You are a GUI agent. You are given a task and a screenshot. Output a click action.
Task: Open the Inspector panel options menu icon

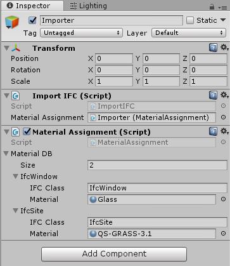(222, 8)
